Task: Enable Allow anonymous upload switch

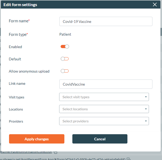Action: (x=65, y=71)
